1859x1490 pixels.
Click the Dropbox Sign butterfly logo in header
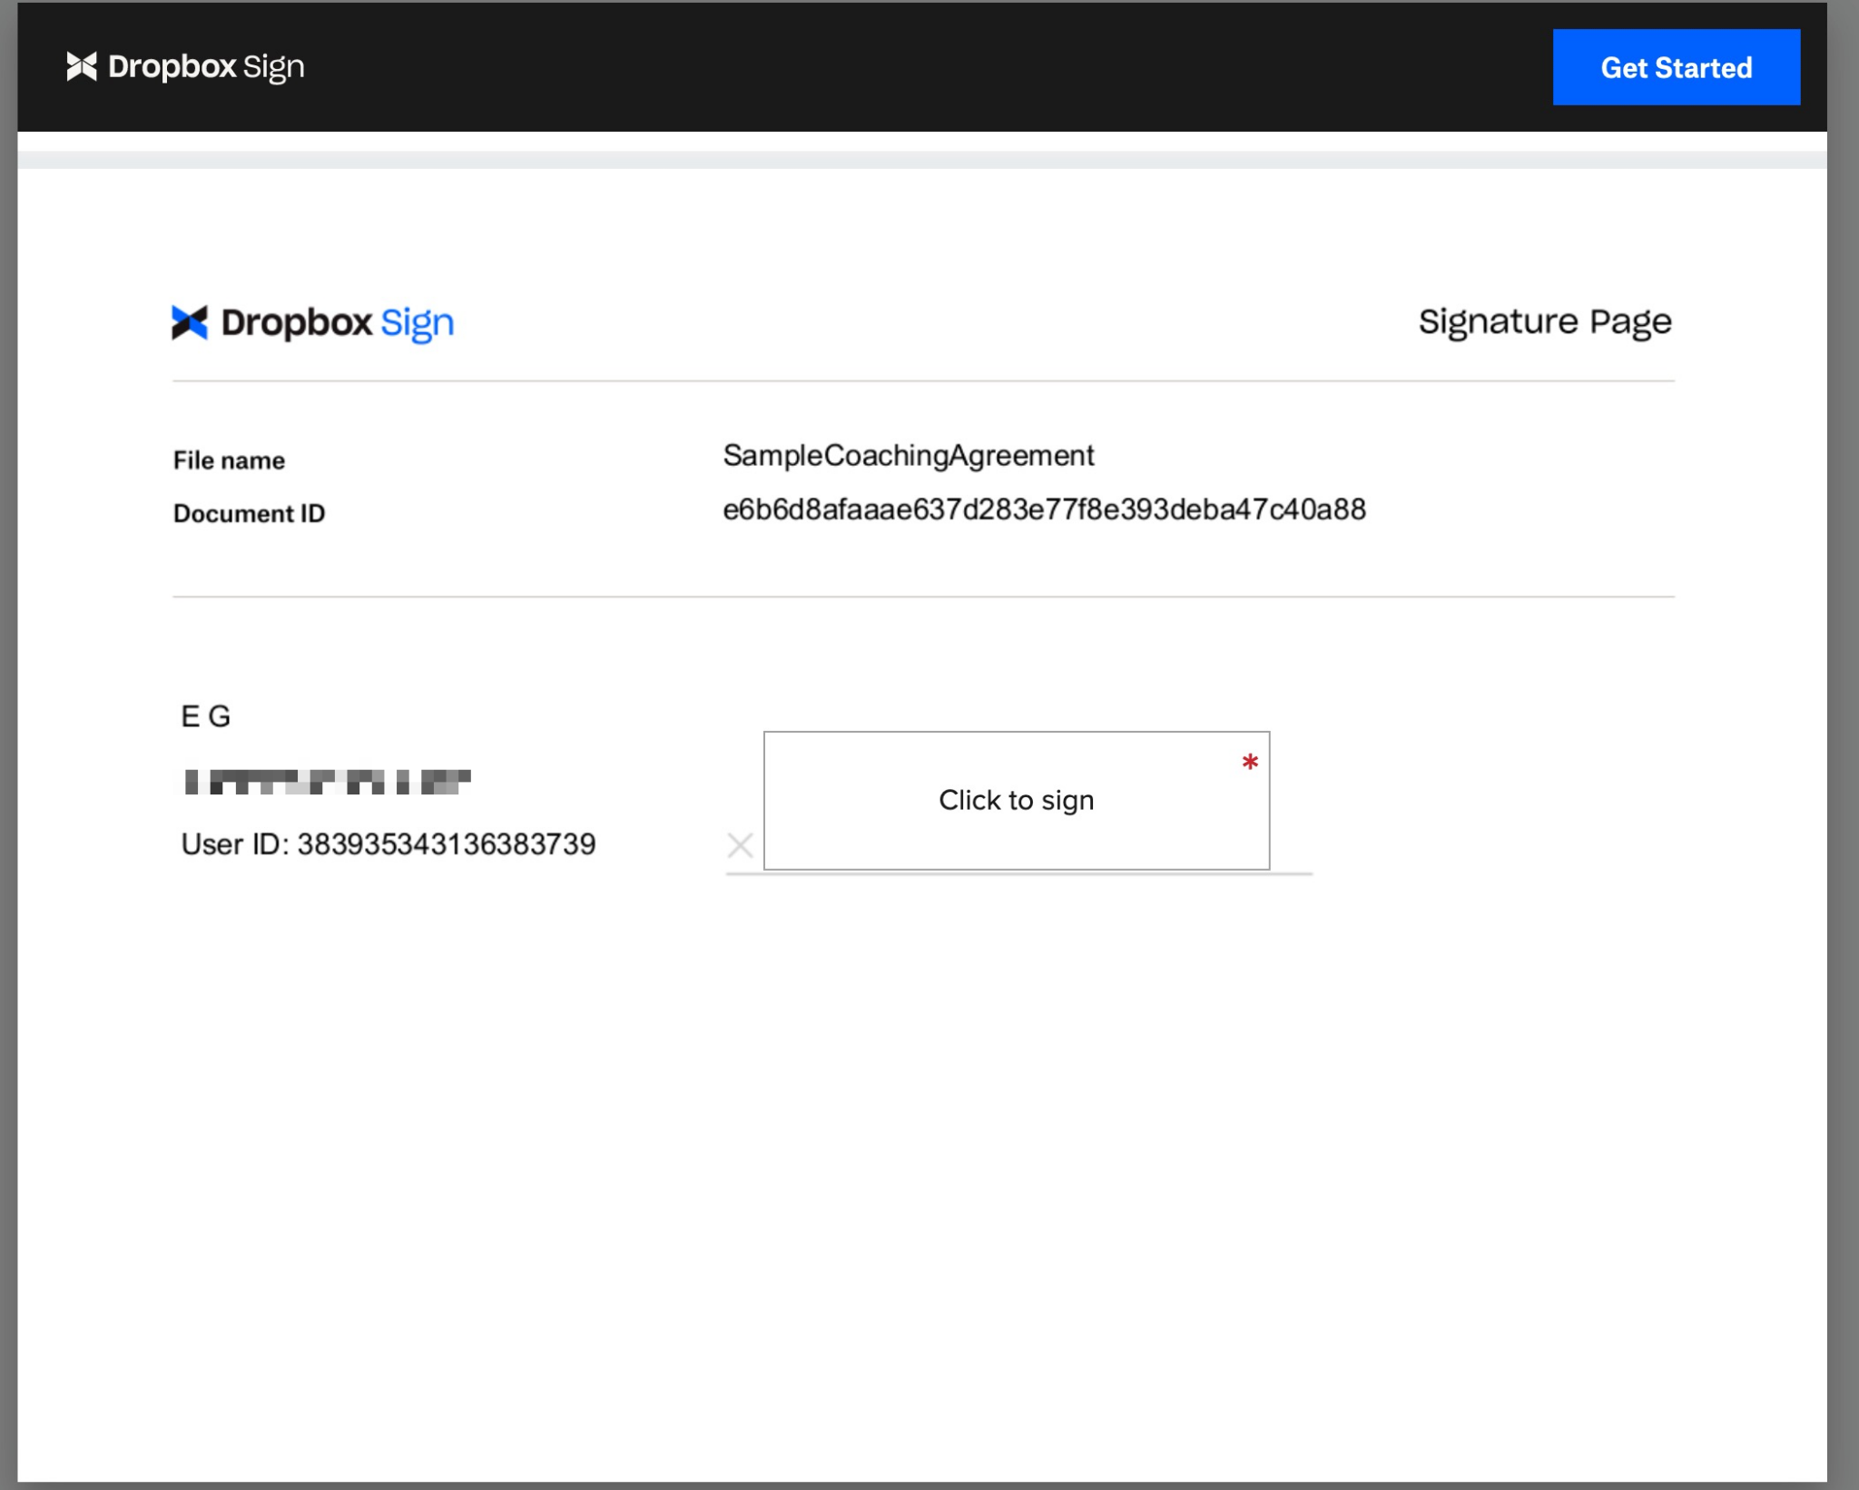tap(80, 65)
